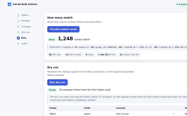Open step 4 Dry run
This screenshot has height=116, width=187.
pos(23,32)
